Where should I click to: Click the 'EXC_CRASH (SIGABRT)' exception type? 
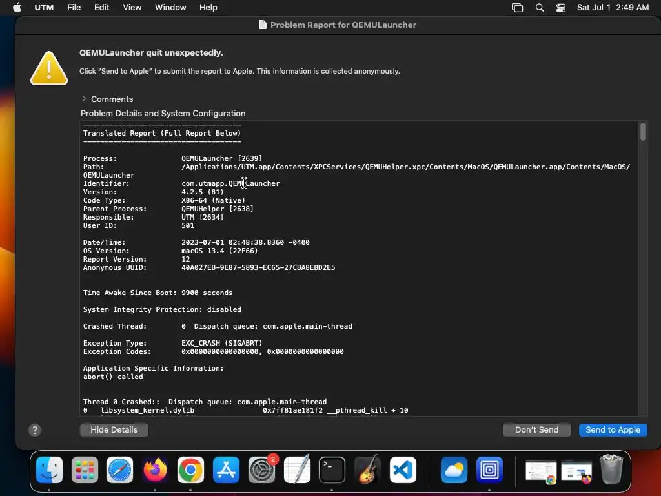(222, 344)
